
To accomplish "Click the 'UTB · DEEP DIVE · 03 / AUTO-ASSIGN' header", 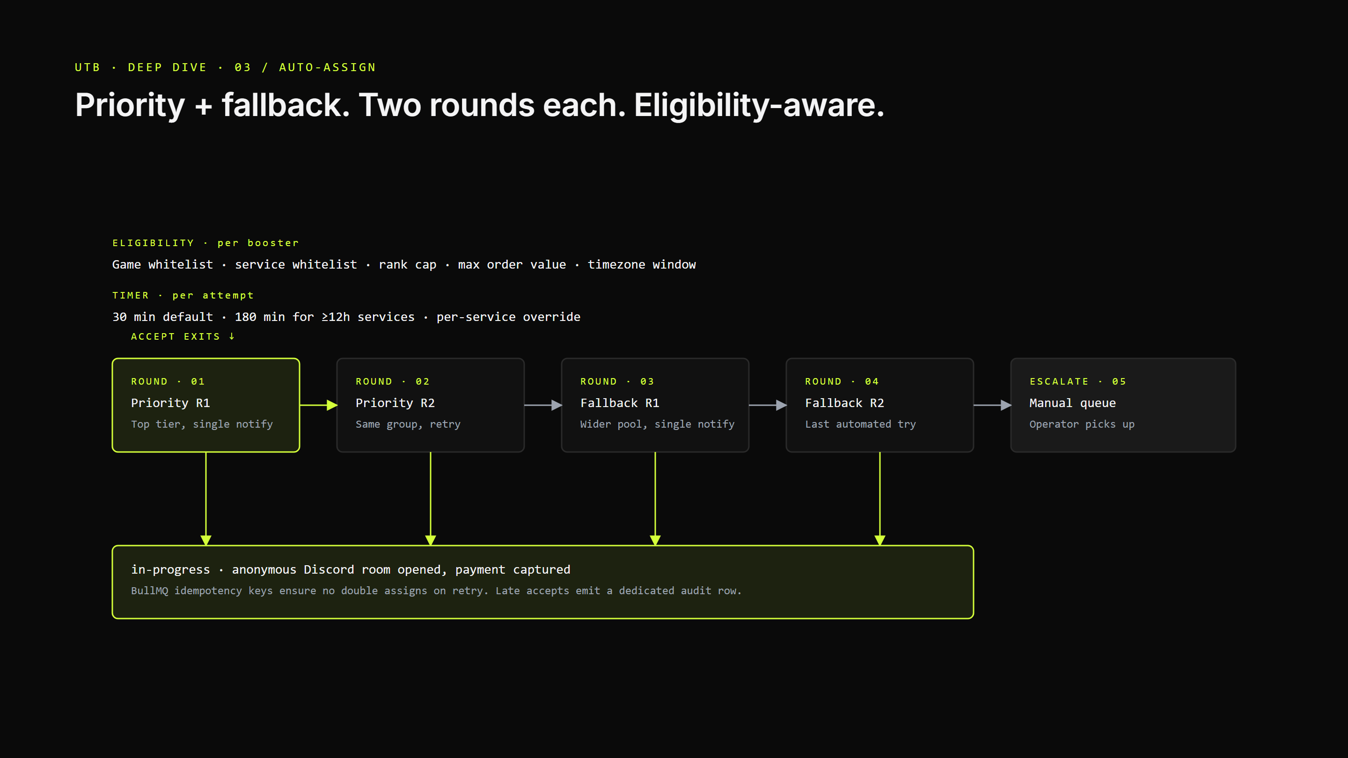I will point(225,67).
